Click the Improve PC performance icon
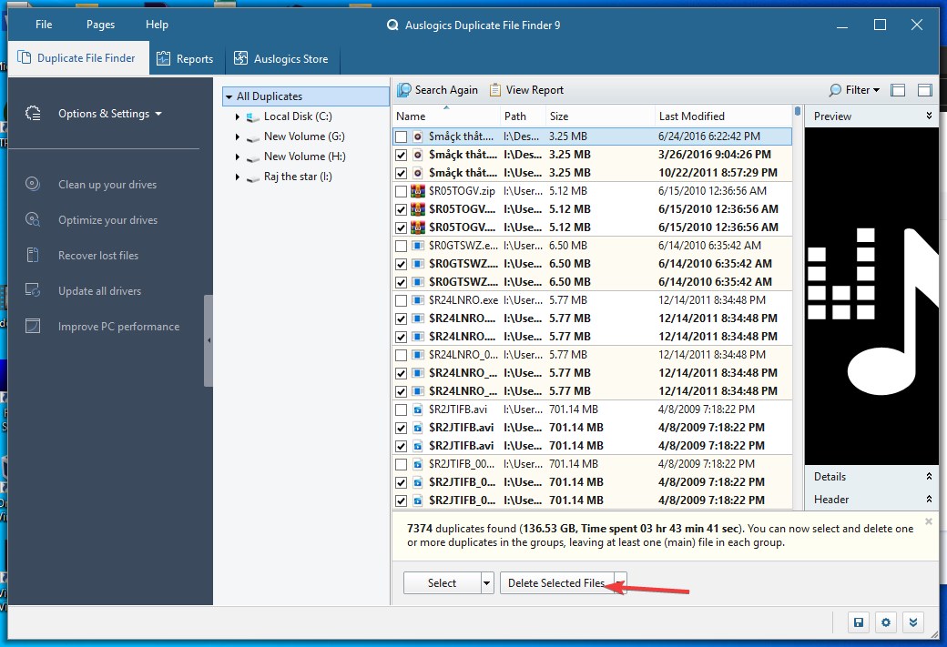The width and height of the screenshot is (947, 647). click(x=33, y=327)
